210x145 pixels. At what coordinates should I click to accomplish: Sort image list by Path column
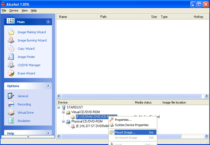118,17
